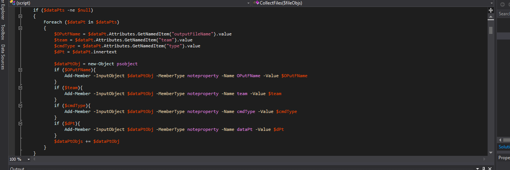
Task: Click the $null keyword in the if condition
Action: pos(84,10)
